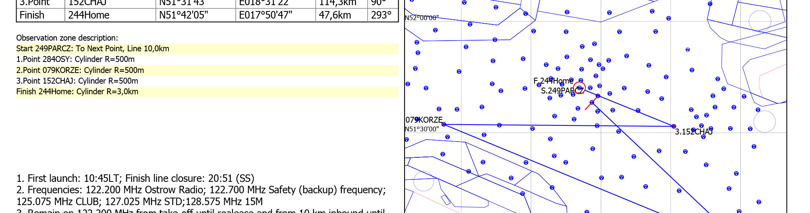The height and width of the screenshot is (213, 810).
Task: Click the First launch 10:45LT note line
Action: (x=135, y=178)
